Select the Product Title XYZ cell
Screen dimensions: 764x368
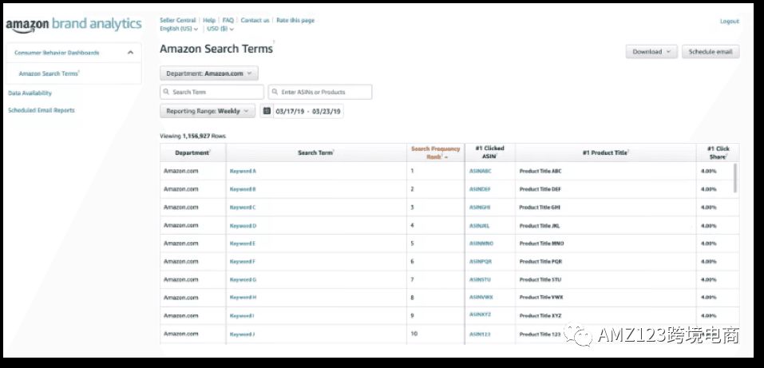[606, 315]
